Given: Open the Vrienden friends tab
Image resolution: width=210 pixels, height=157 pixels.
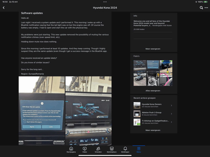Looking at the screenshot, I should 98,150.
